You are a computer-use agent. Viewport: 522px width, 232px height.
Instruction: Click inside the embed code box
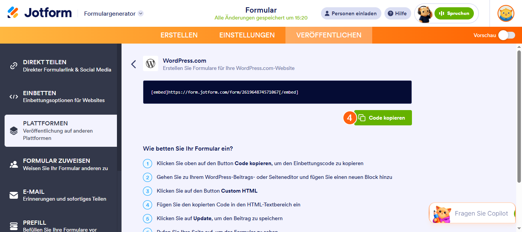(x=277, y=92)
